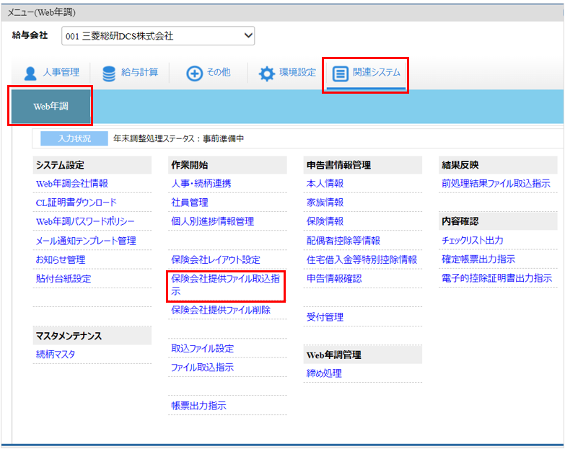Switch to the 環境設定 tab
This screenshot has width=565, height=449.
click(286, 73)
